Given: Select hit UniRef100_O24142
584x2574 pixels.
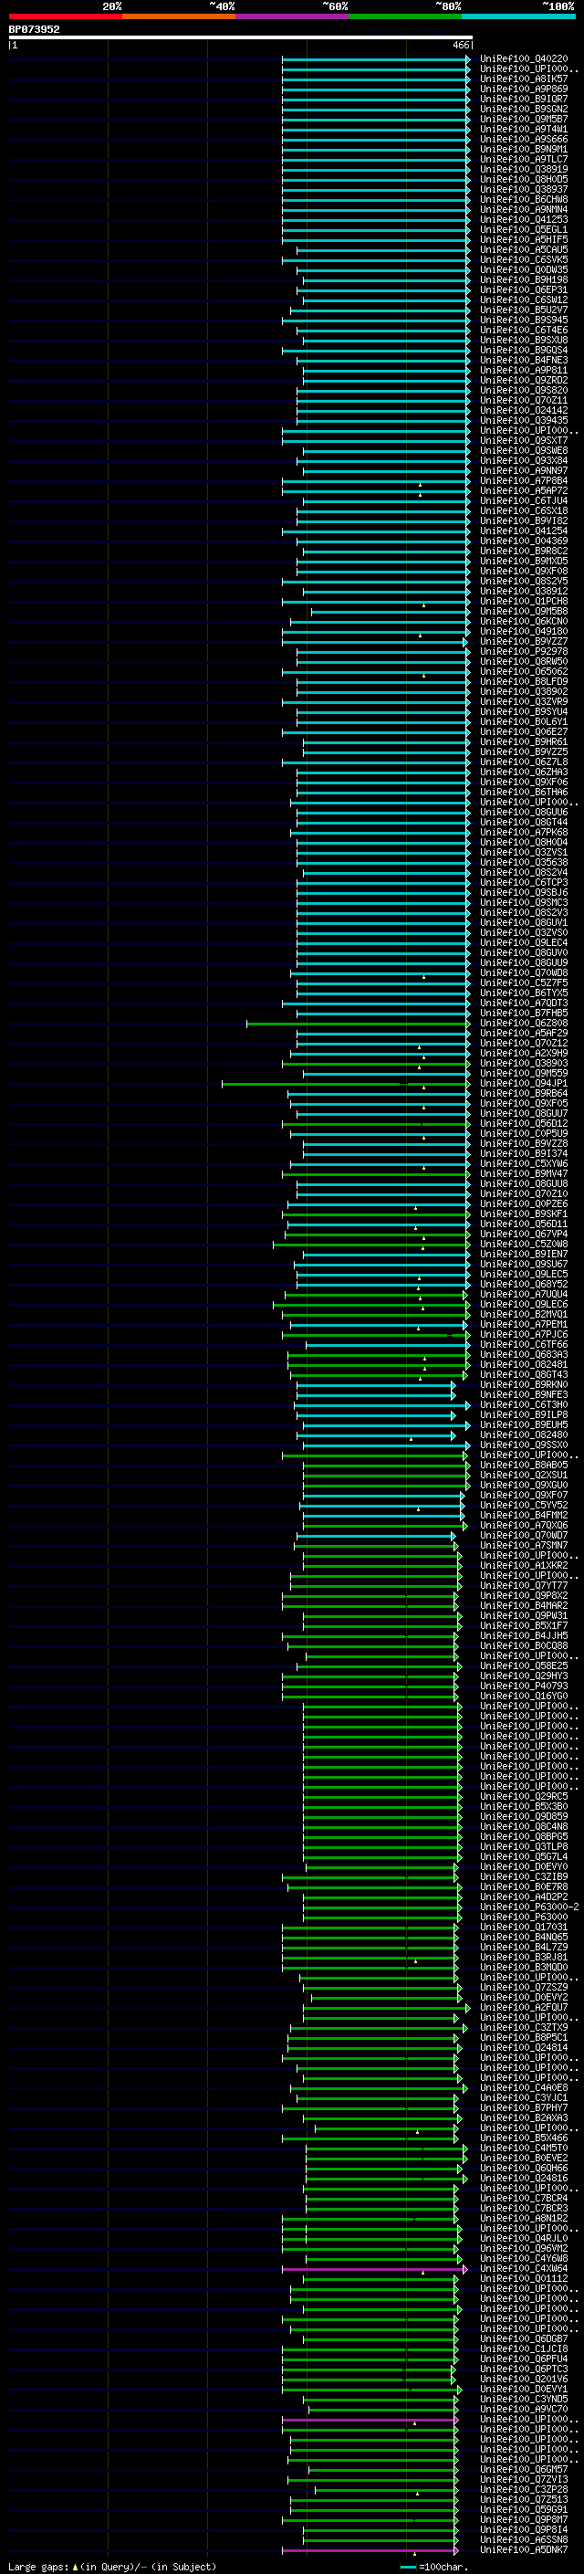Looking at the screenshot, I should tap(524, 410).
